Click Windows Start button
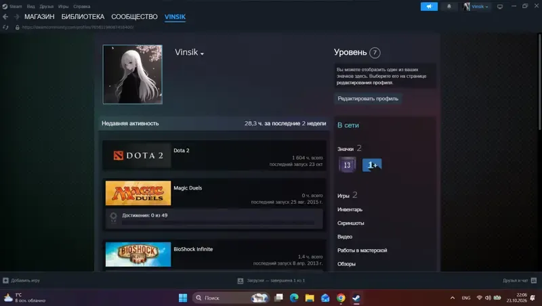Viewport: 542px width, 306px height. coord(183,298)
